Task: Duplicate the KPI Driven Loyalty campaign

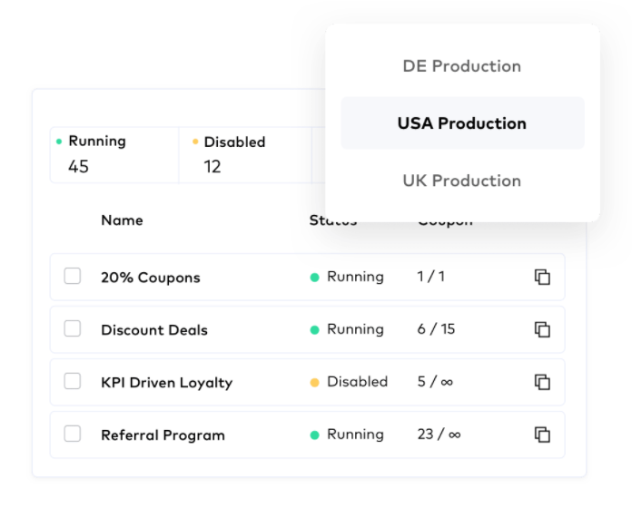Action: pos(542,382)
